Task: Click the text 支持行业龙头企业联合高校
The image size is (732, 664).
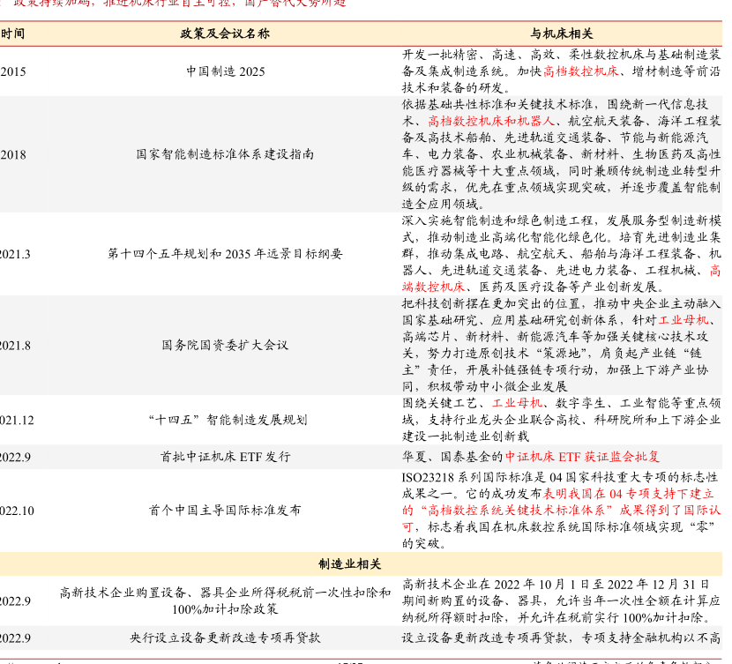Action: tap(504, 420)
